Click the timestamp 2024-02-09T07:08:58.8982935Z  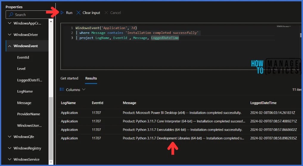click(x=274, y=138)
